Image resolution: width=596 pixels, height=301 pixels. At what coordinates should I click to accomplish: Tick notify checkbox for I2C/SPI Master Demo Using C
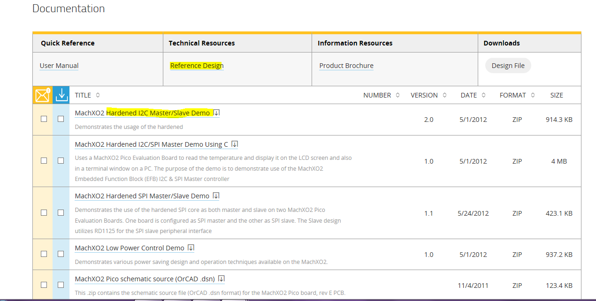[x=44, y=160]
